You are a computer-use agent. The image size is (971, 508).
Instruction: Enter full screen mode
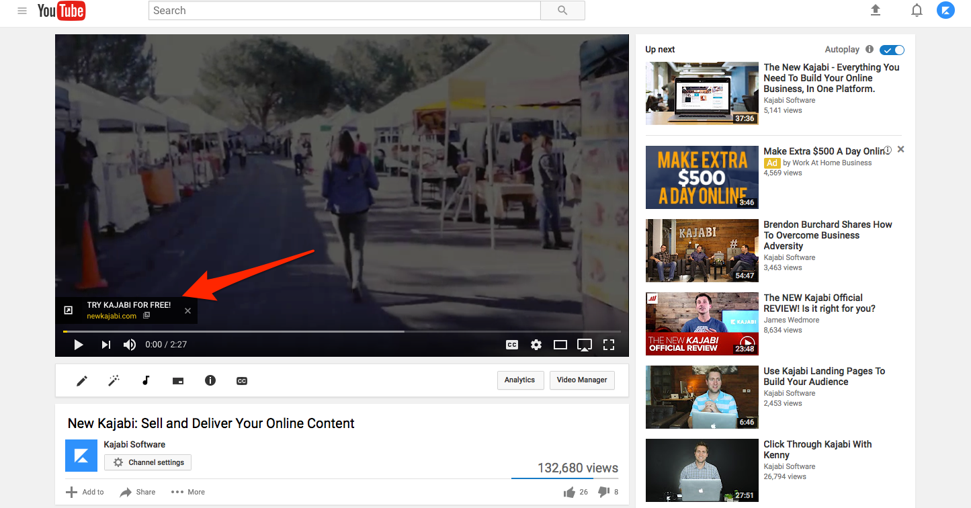[609, 345]
